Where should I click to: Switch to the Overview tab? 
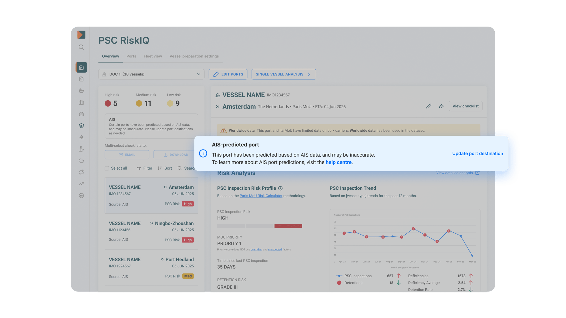pyautogui.click(x=110, y=56)
